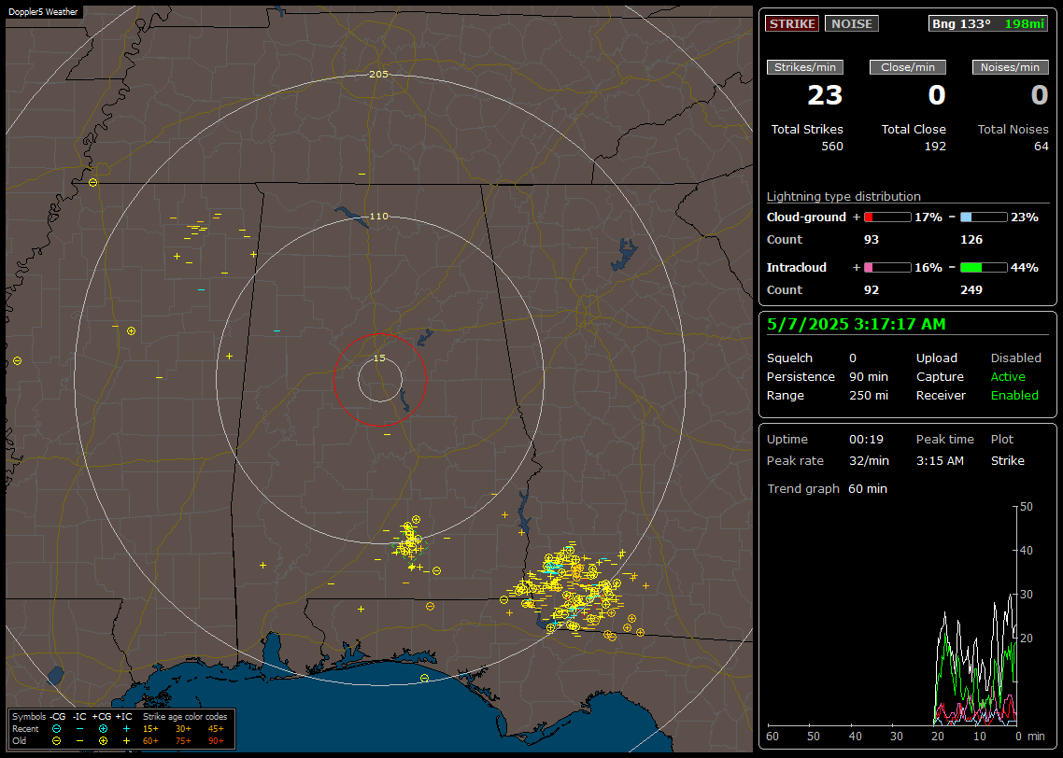
Task: Click the Intracloud 16% value
Action: click(928, 268)
